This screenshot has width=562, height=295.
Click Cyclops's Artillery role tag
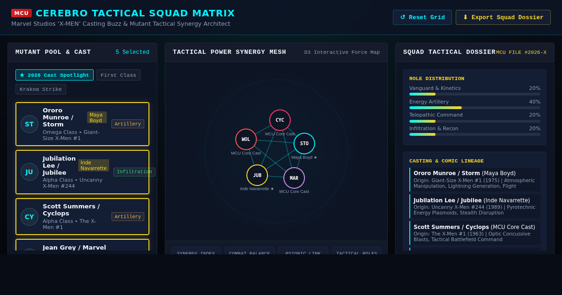(128, 216)
